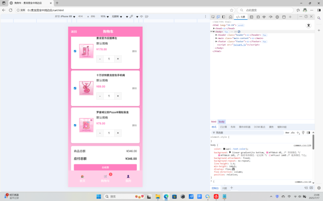Open device toolbar more options menu
The image size is (323, 201).
point(205,16)
